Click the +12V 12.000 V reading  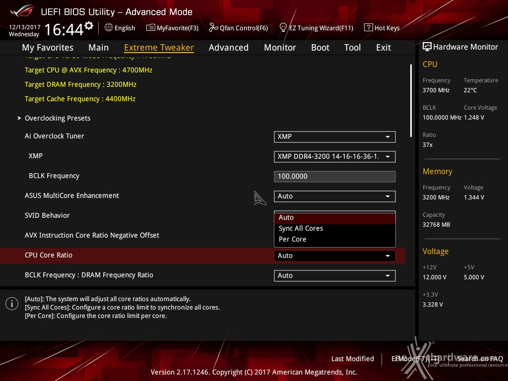(x=435, y=277)
